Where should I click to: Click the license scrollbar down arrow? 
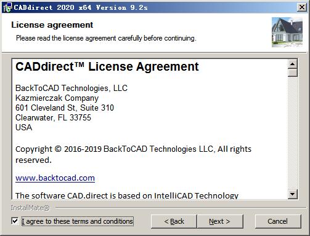coord(293,194)
